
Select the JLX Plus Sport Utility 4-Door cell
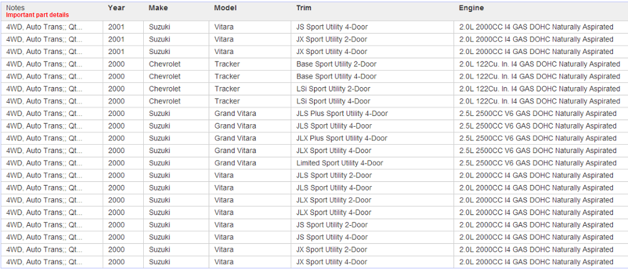coord(342,138)
